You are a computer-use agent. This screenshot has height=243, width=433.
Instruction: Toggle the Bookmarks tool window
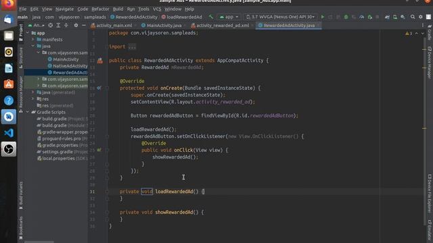pos(21,227)
